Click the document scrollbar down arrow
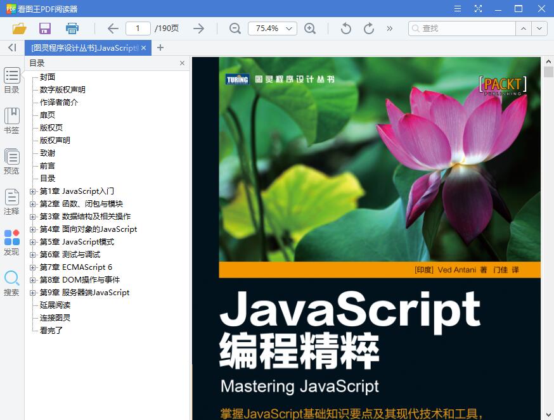This screenshot has height=420, width=554. pyautogui.click(x=548, y=415)
